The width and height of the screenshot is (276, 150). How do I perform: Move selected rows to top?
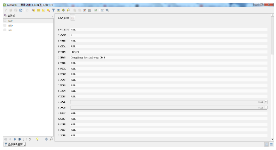(x=59, y=10)
